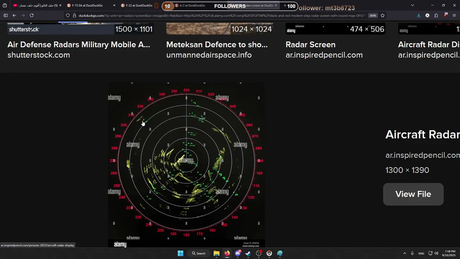Open ar.inspiredpencil.com link in detail panel
This screenshot has width=460, height=259.
(x=423, y=155)
